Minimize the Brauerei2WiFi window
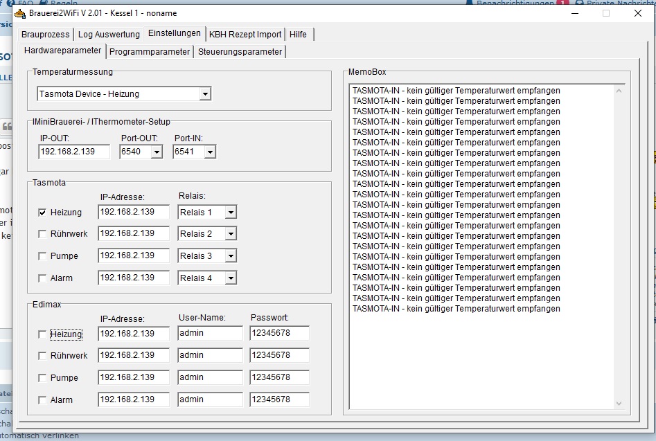This screenshot has height=441, width=656. coord(574,13)
